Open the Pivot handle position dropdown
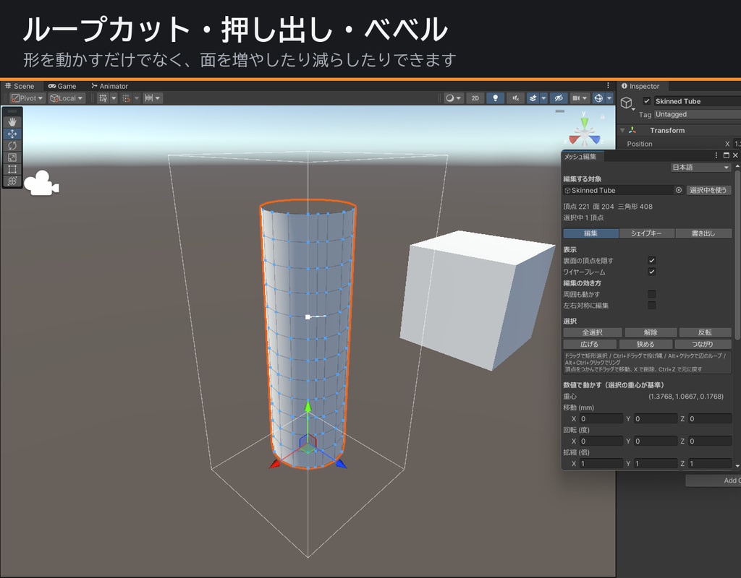This screenshot has width=741, height=578. pos(27,98)
